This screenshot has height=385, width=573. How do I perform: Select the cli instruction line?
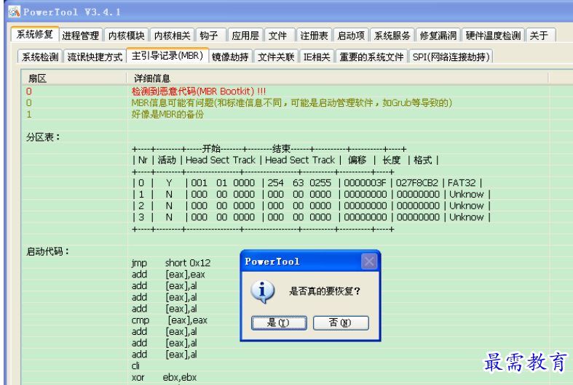click(x=135, y=366)
